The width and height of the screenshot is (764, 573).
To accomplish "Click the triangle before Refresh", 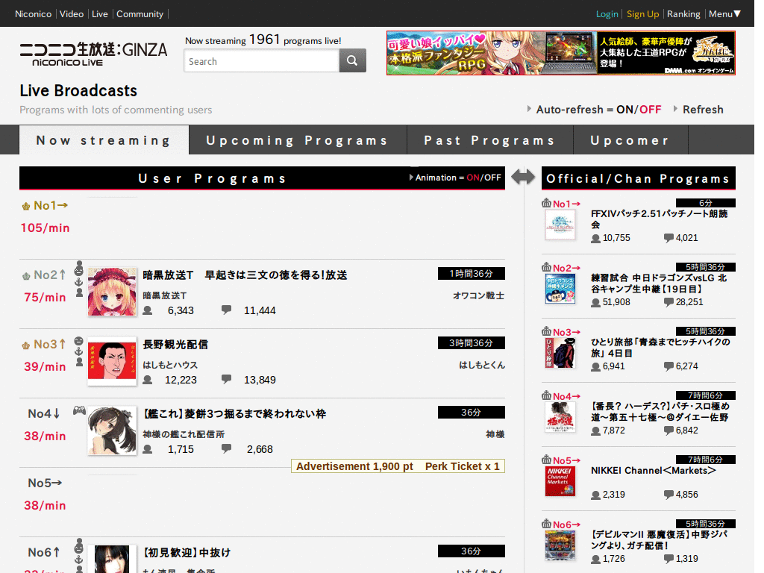I will point(675,109).
